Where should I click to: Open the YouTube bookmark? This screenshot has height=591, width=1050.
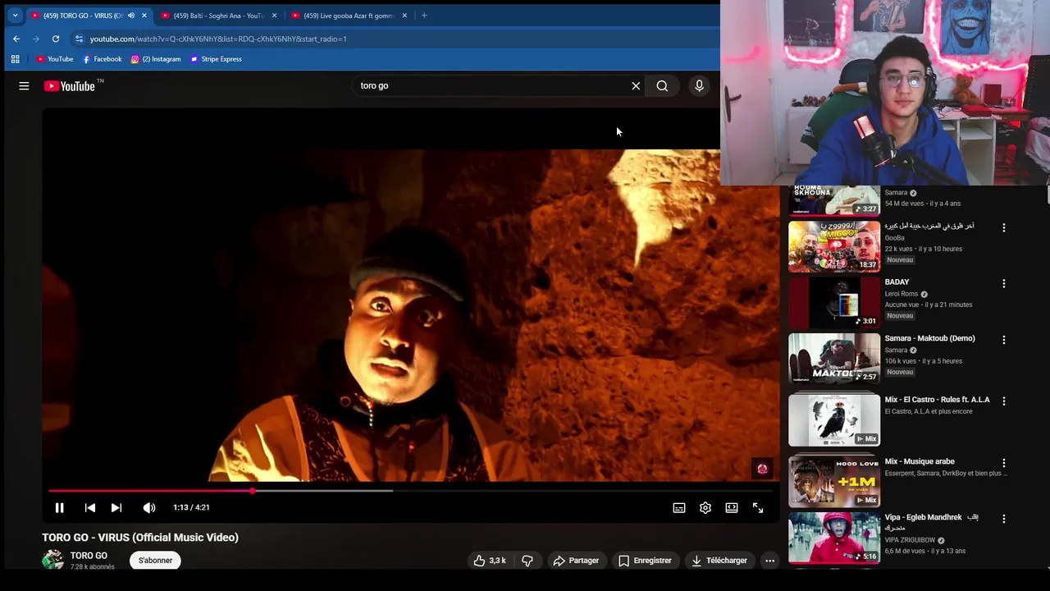(x=54, y=59)
